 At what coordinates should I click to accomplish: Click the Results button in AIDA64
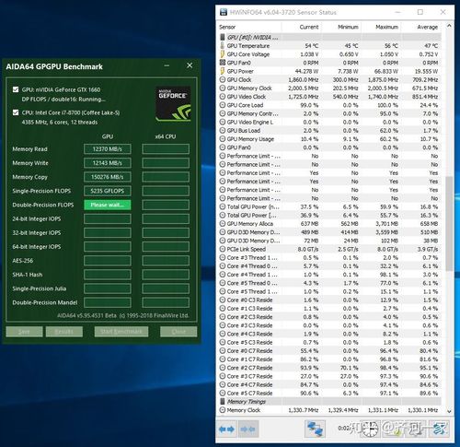(64, 332)
